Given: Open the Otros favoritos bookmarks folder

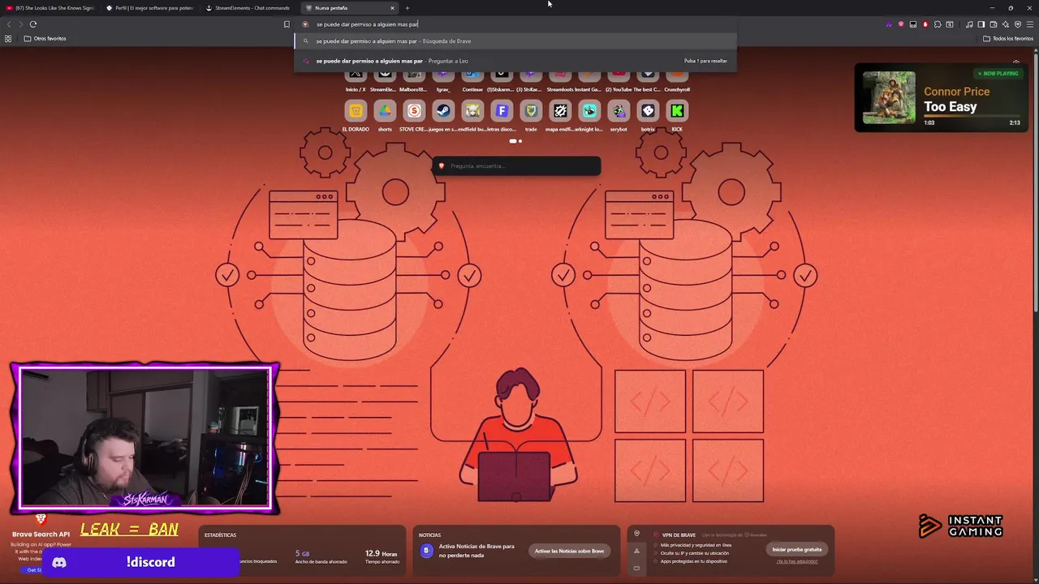Looking at the screenshot, I should click(45, 38).
